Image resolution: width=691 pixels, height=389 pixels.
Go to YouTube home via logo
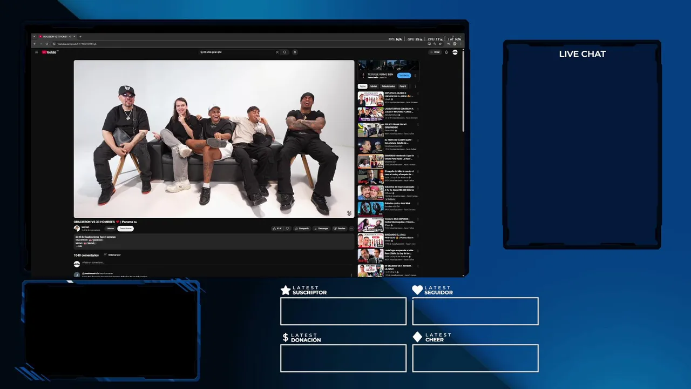(x=50, y=52)
